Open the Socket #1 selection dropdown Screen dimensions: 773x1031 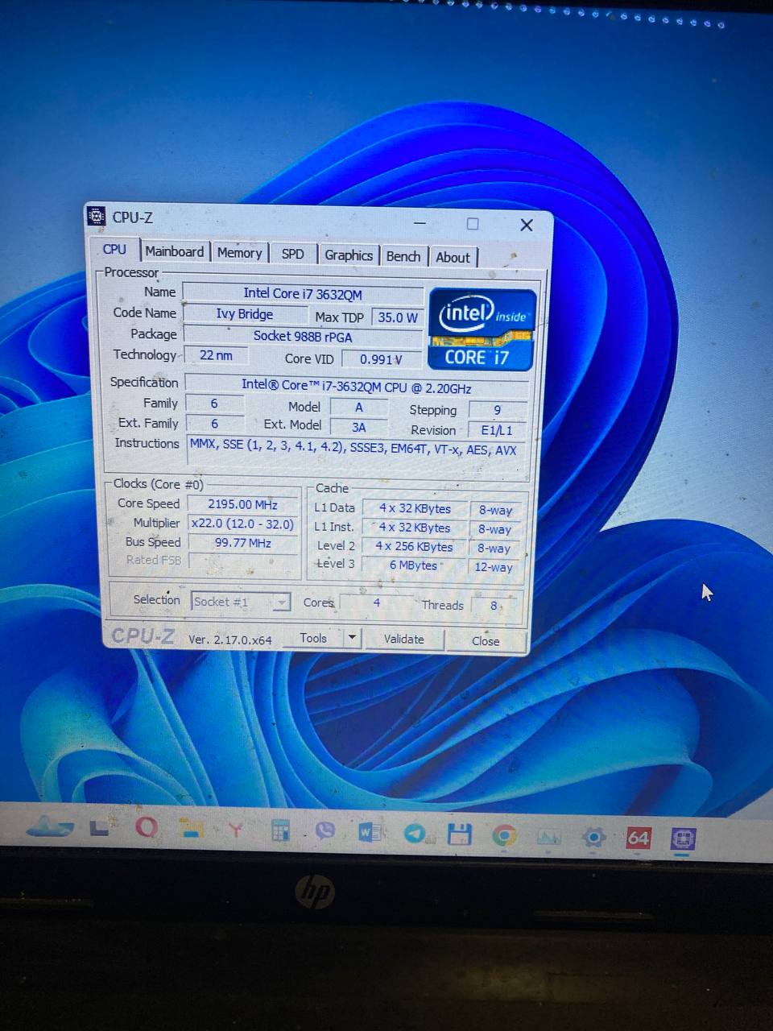[242, 602]
